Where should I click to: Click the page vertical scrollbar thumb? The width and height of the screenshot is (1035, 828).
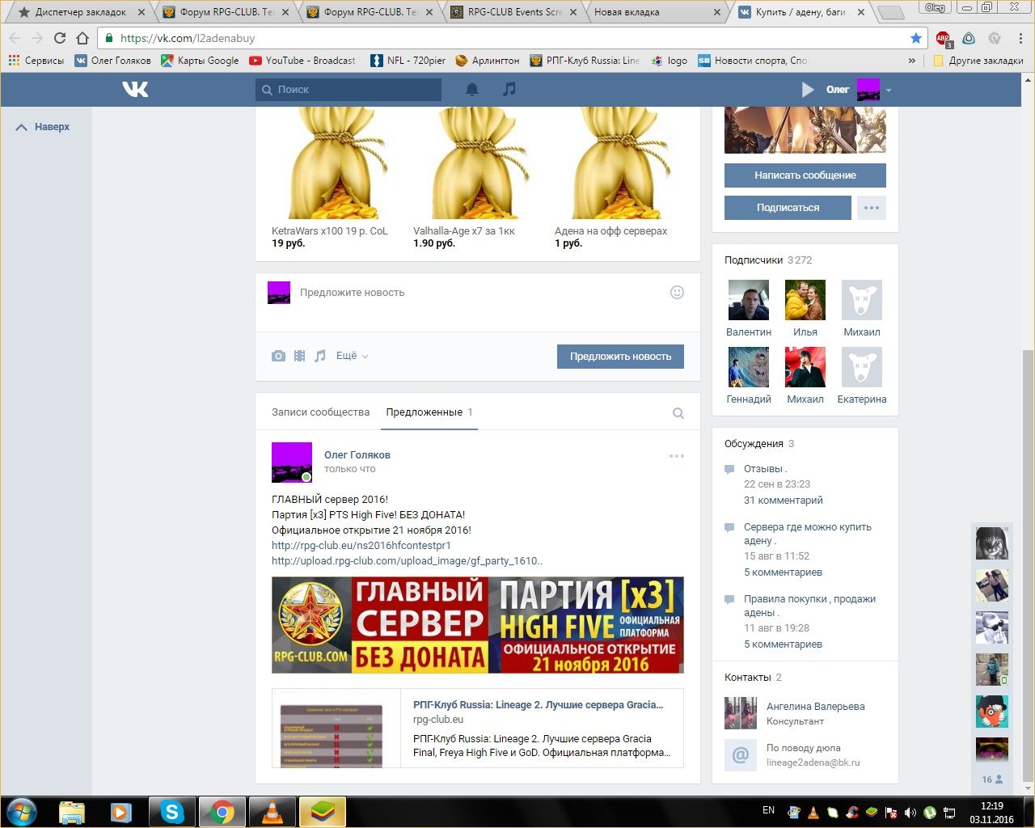tap(1028, 565)
